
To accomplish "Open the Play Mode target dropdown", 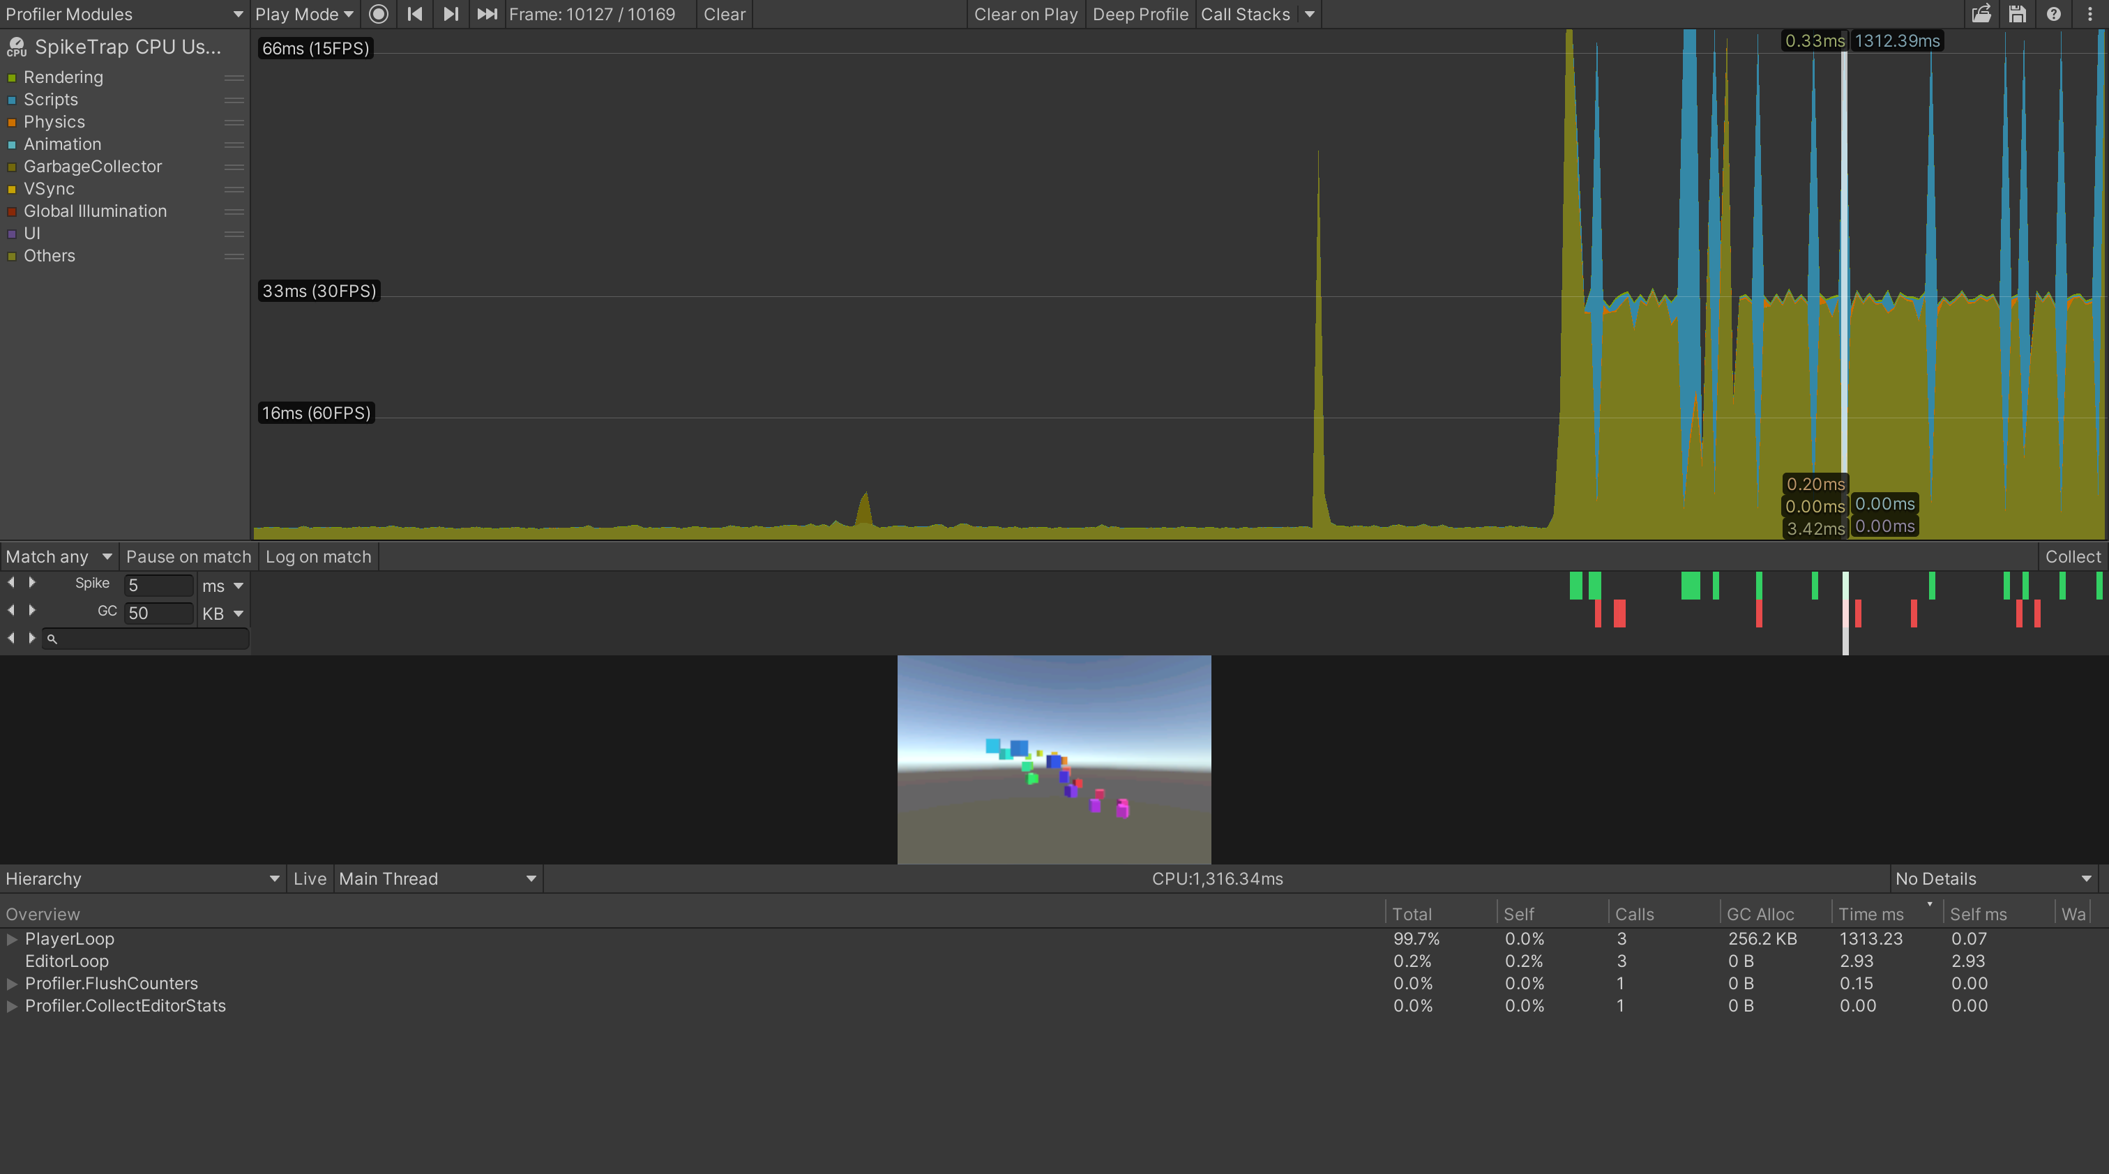I will click(304, 14).
